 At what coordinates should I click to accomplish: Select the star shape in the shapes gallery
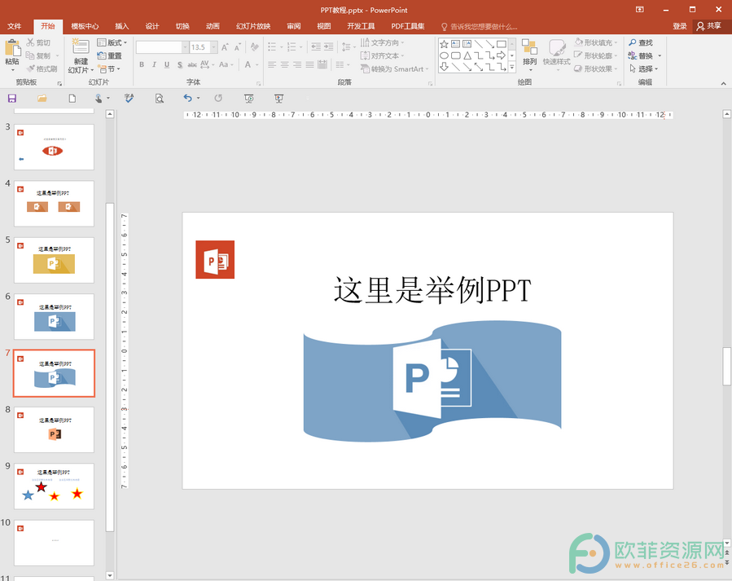click(x=444, y=44)
